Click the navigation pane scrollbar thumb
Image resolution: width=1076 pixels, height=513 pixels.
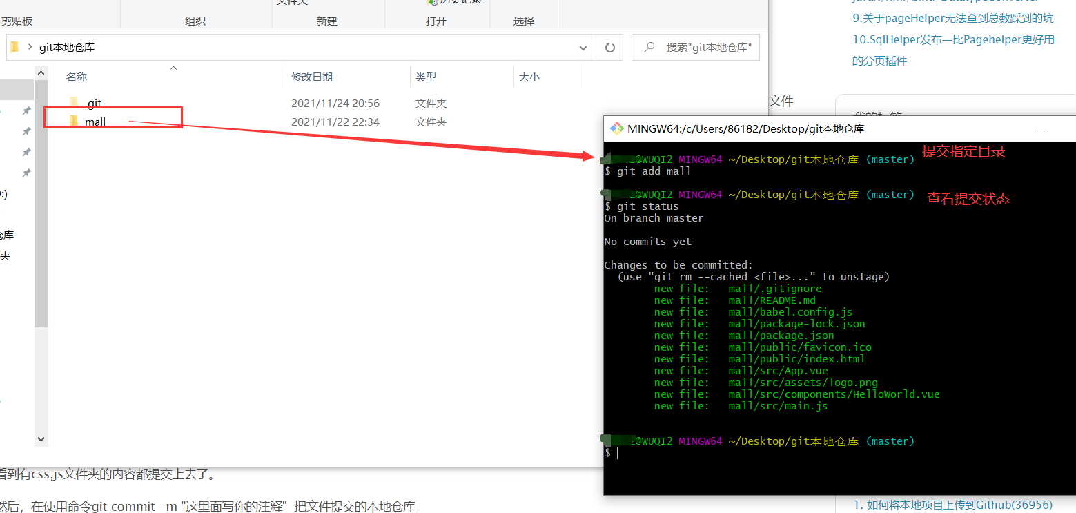pos(41,204)
